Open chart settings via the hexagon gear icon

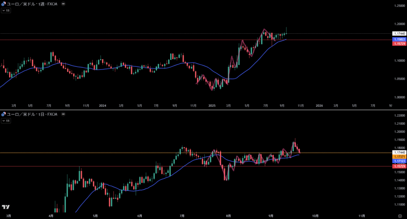click(x=399, y=216)
